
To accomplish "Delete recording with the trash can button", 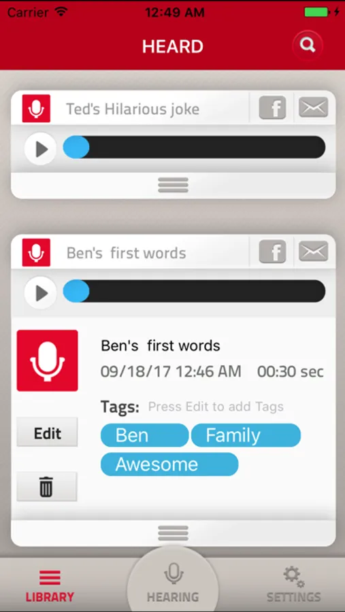I will pos(47,486).
